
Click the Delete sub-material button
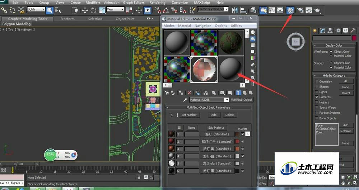click(229, 115)
